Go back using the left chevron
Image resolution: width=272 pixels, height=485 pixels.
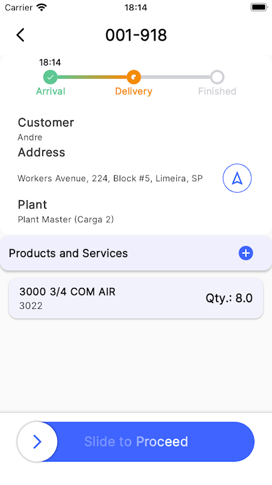click(20, 35)
